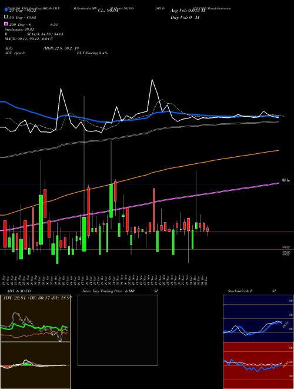
Task: Click the 'Stochastics: 89.31' readout
Action: point(19,29)
